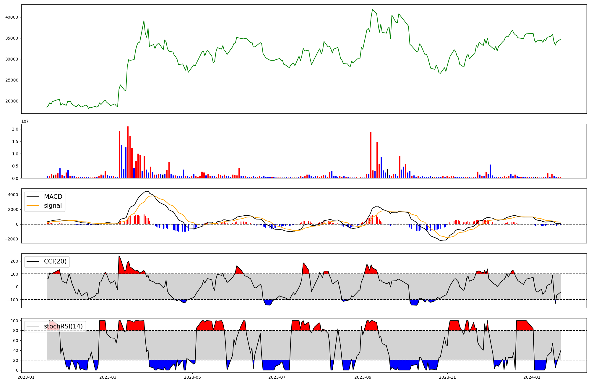
Task: Click the −2000 MACD axis label
Action: (11, 239)
